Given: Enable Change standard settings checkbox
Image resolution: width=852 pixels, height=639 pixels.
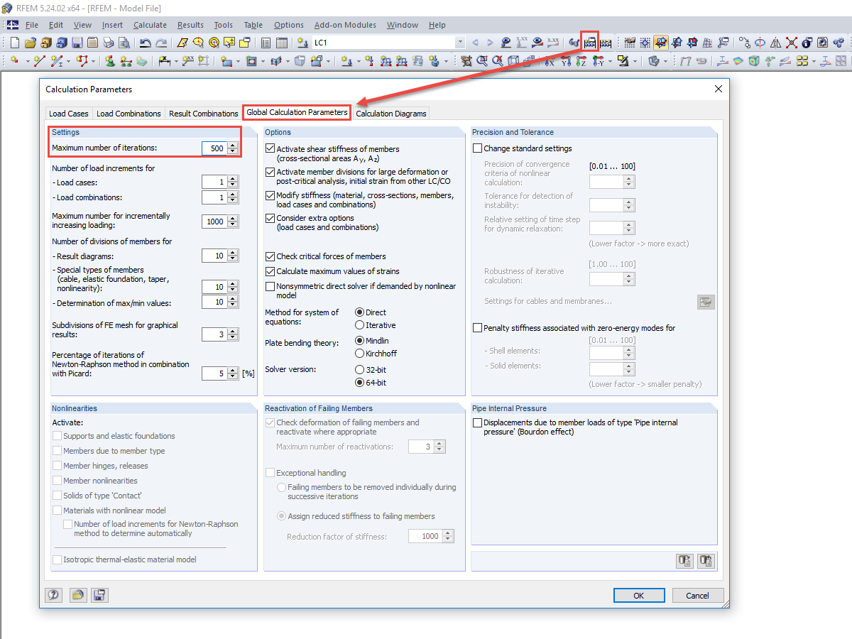Looking at the screenshot, I should tap(477, 148).
